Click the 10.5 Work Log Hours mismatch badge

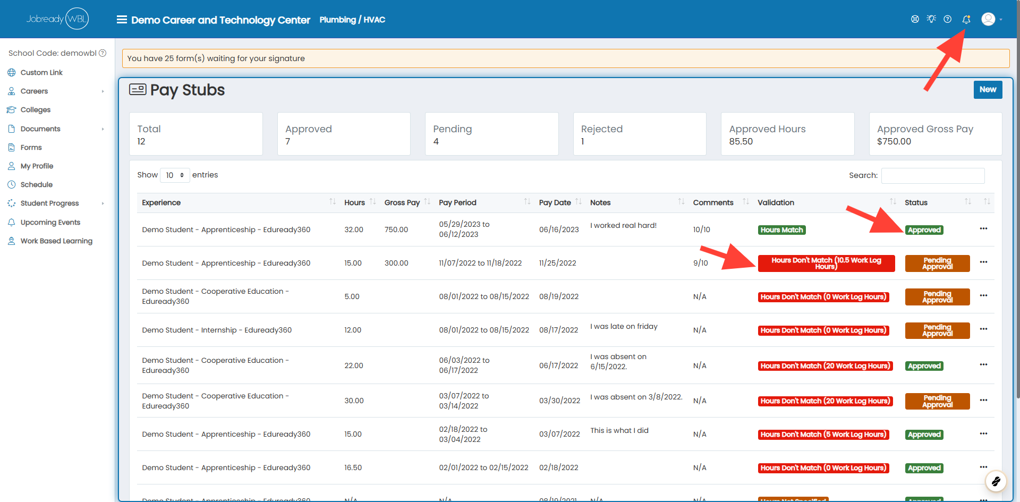pyautogui.click(x=826, y=263)
